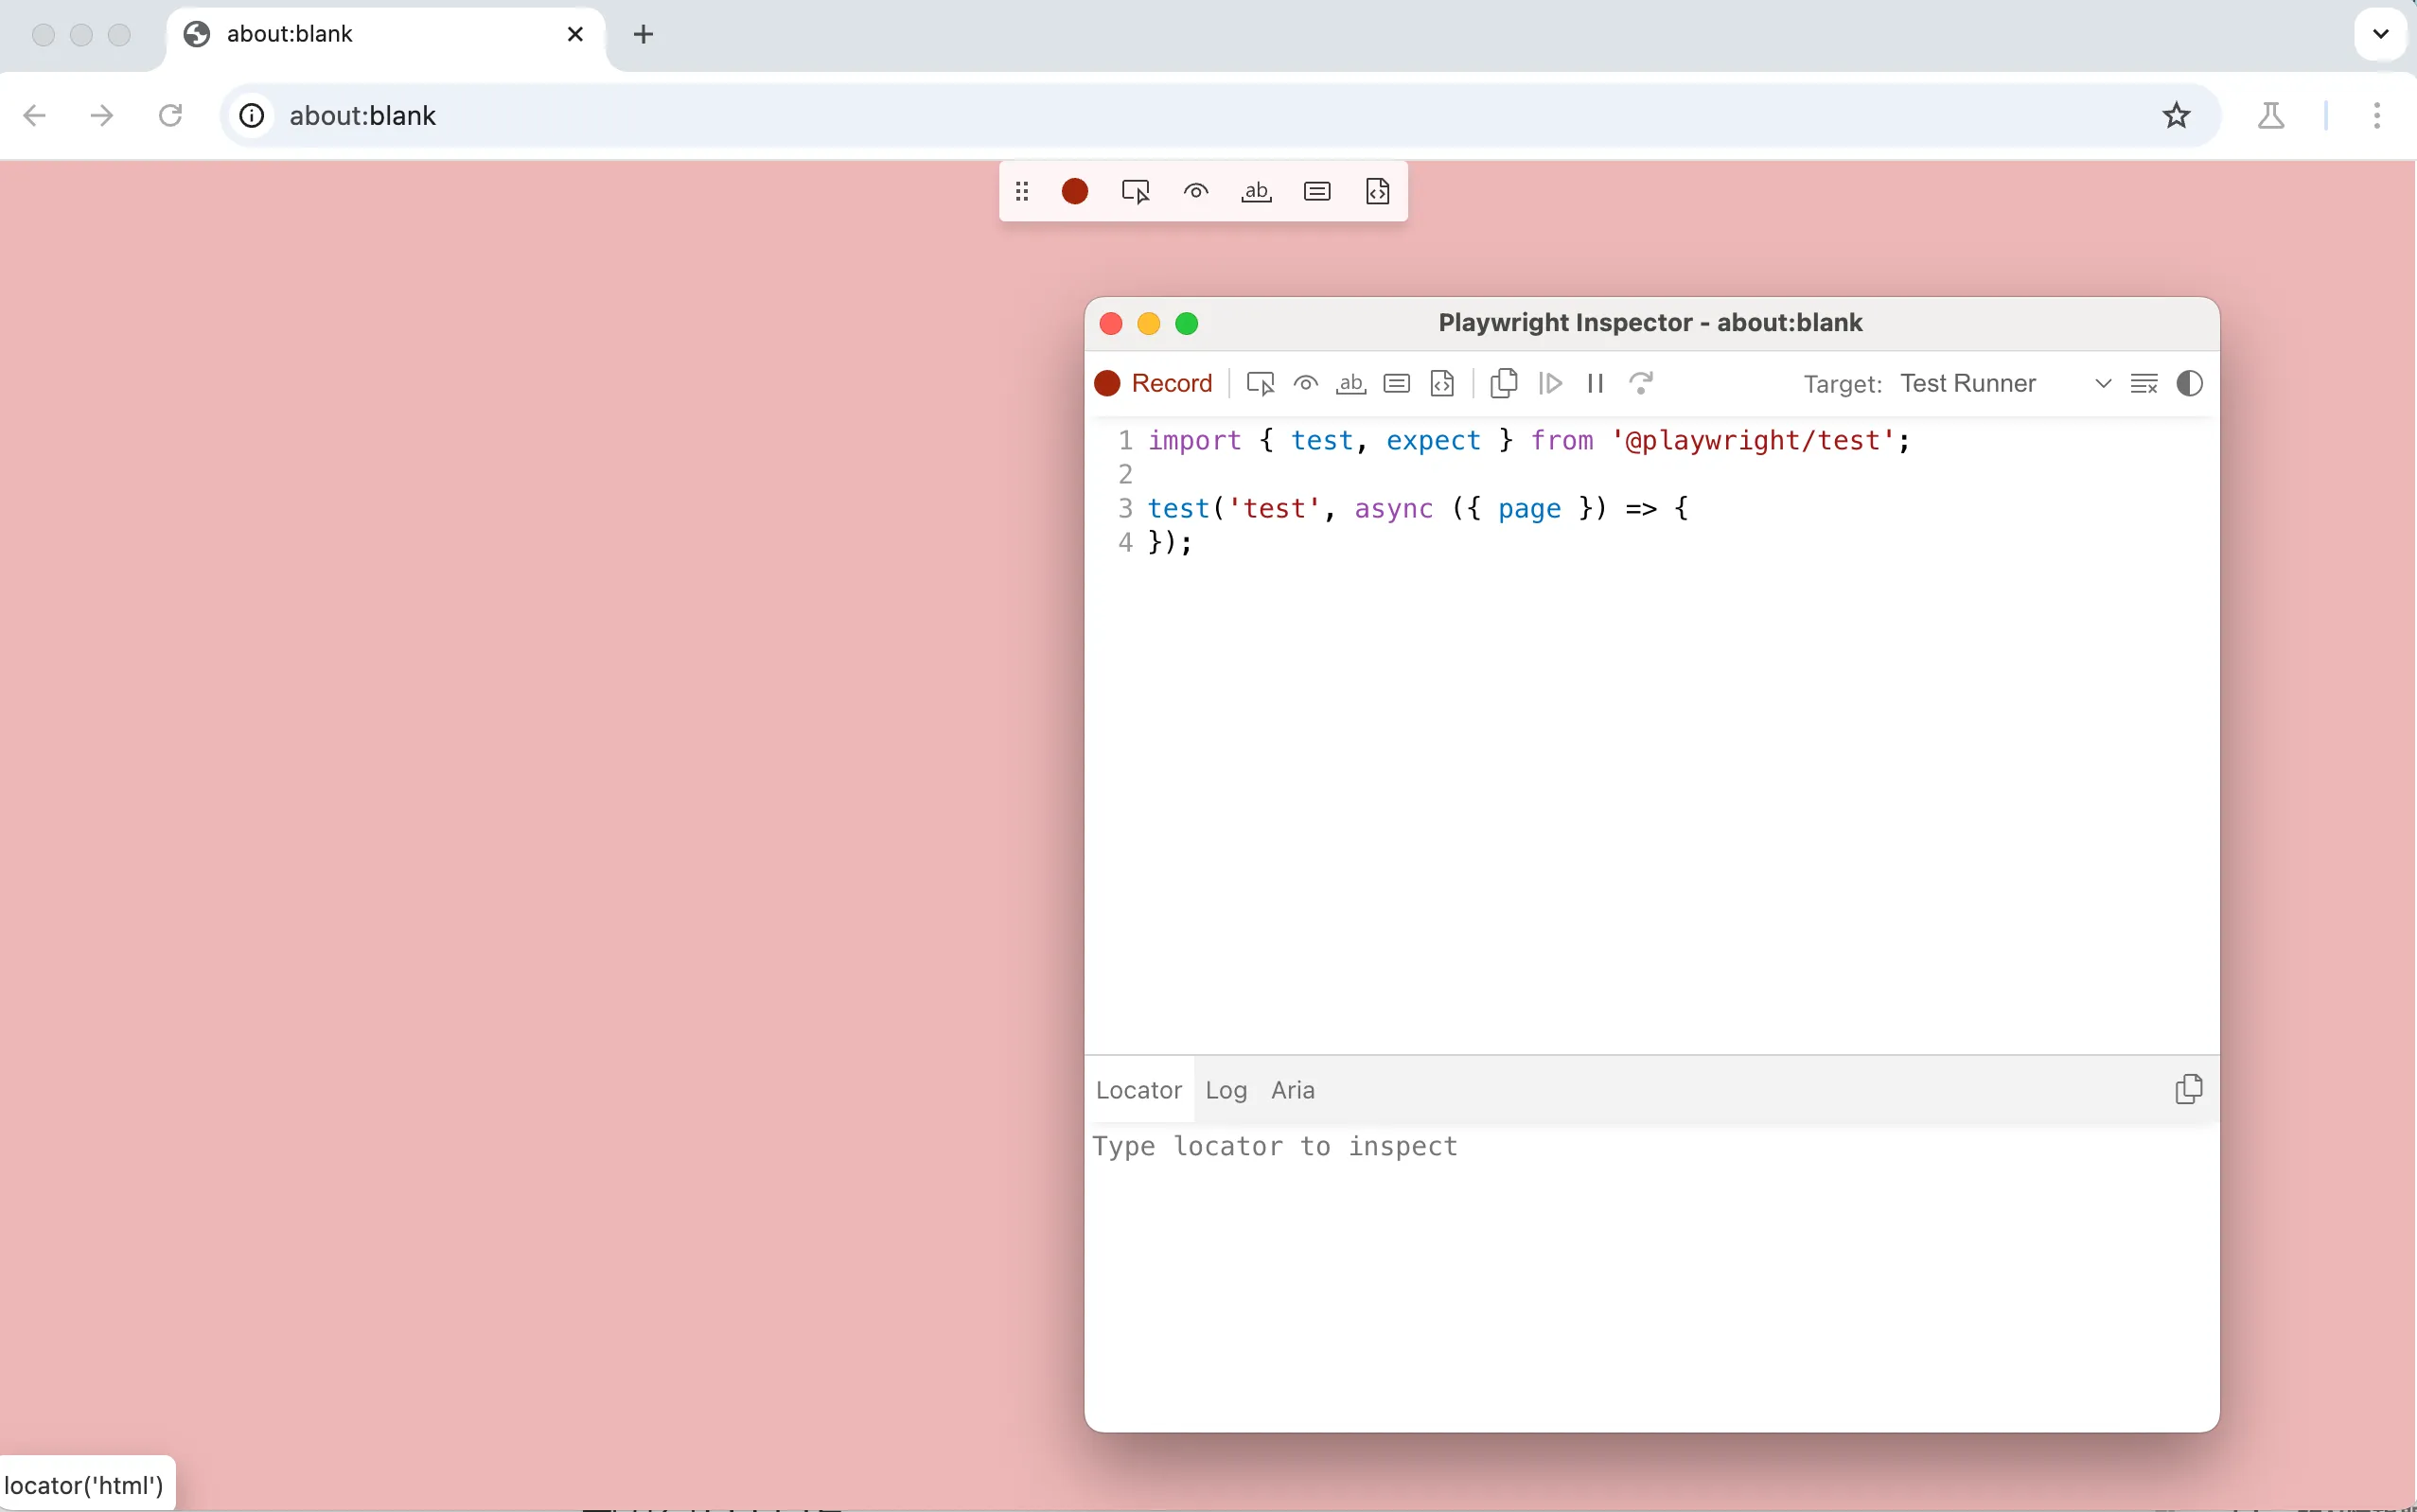Minimize the Playwright Inspector window
Viewport: 2417px width, 1512px height.
(x=1149, y=324)
